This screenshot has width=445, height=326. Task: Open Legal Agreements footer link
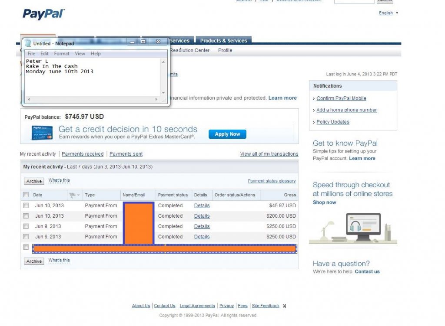[x=197, y=306]
